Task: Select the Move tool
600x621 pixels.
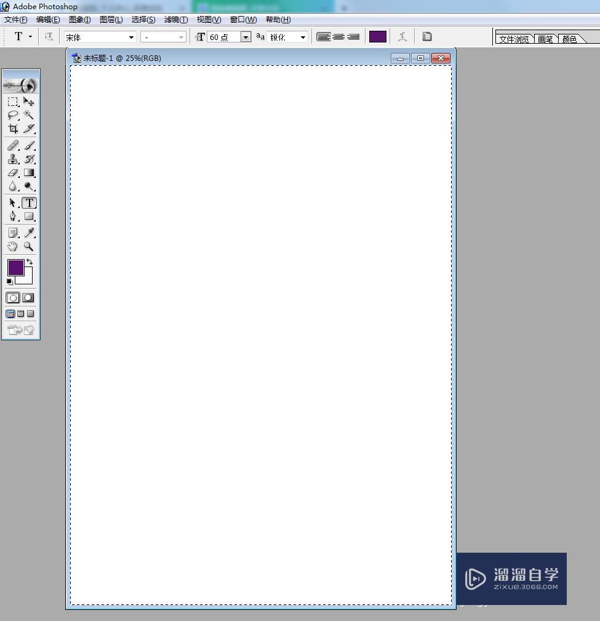Action: click(x=28, y=102)
